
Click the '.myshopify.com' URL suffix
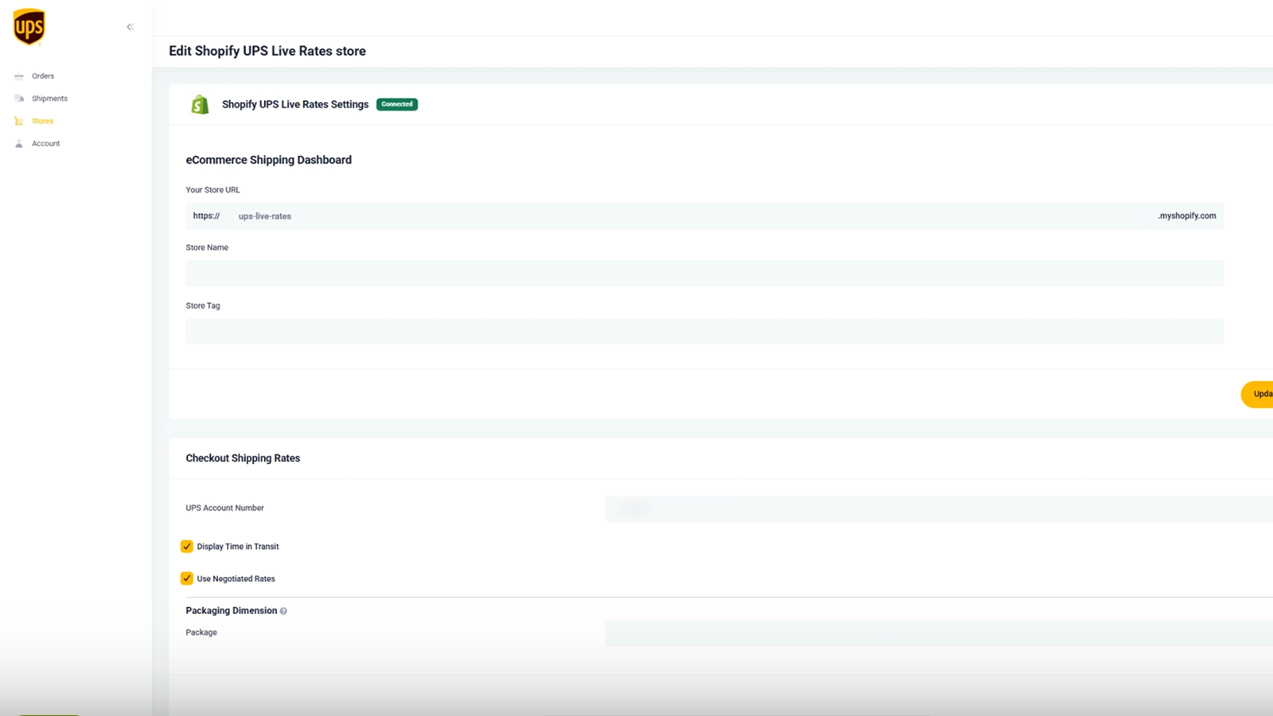point(1187,216)
